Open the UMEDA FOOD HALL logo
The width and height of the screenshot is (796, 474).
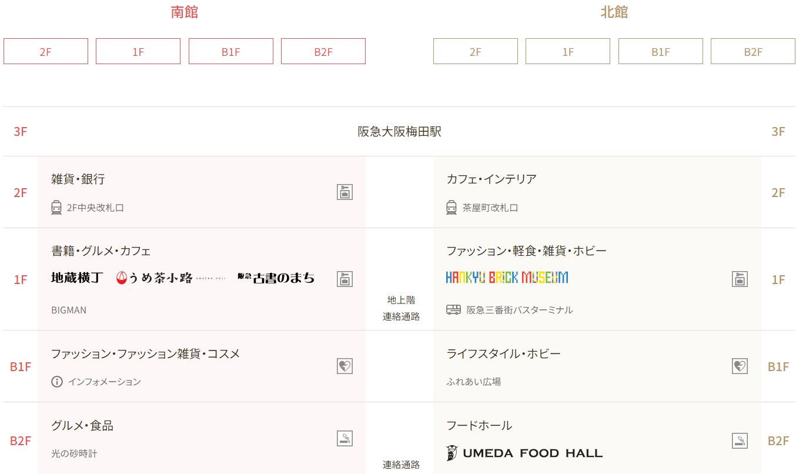click(x=524, y=453)
